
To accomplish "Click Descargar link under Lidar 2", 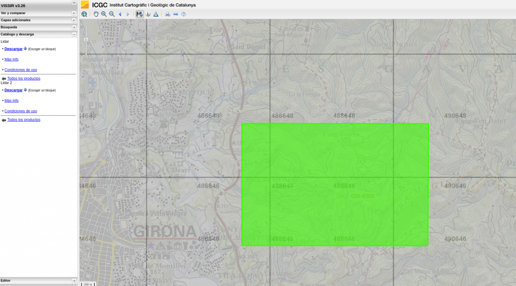I will tap(14, 90).
